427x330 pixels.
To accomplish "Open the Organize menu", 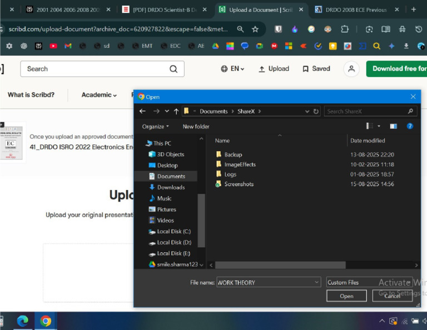I will 156,127.
